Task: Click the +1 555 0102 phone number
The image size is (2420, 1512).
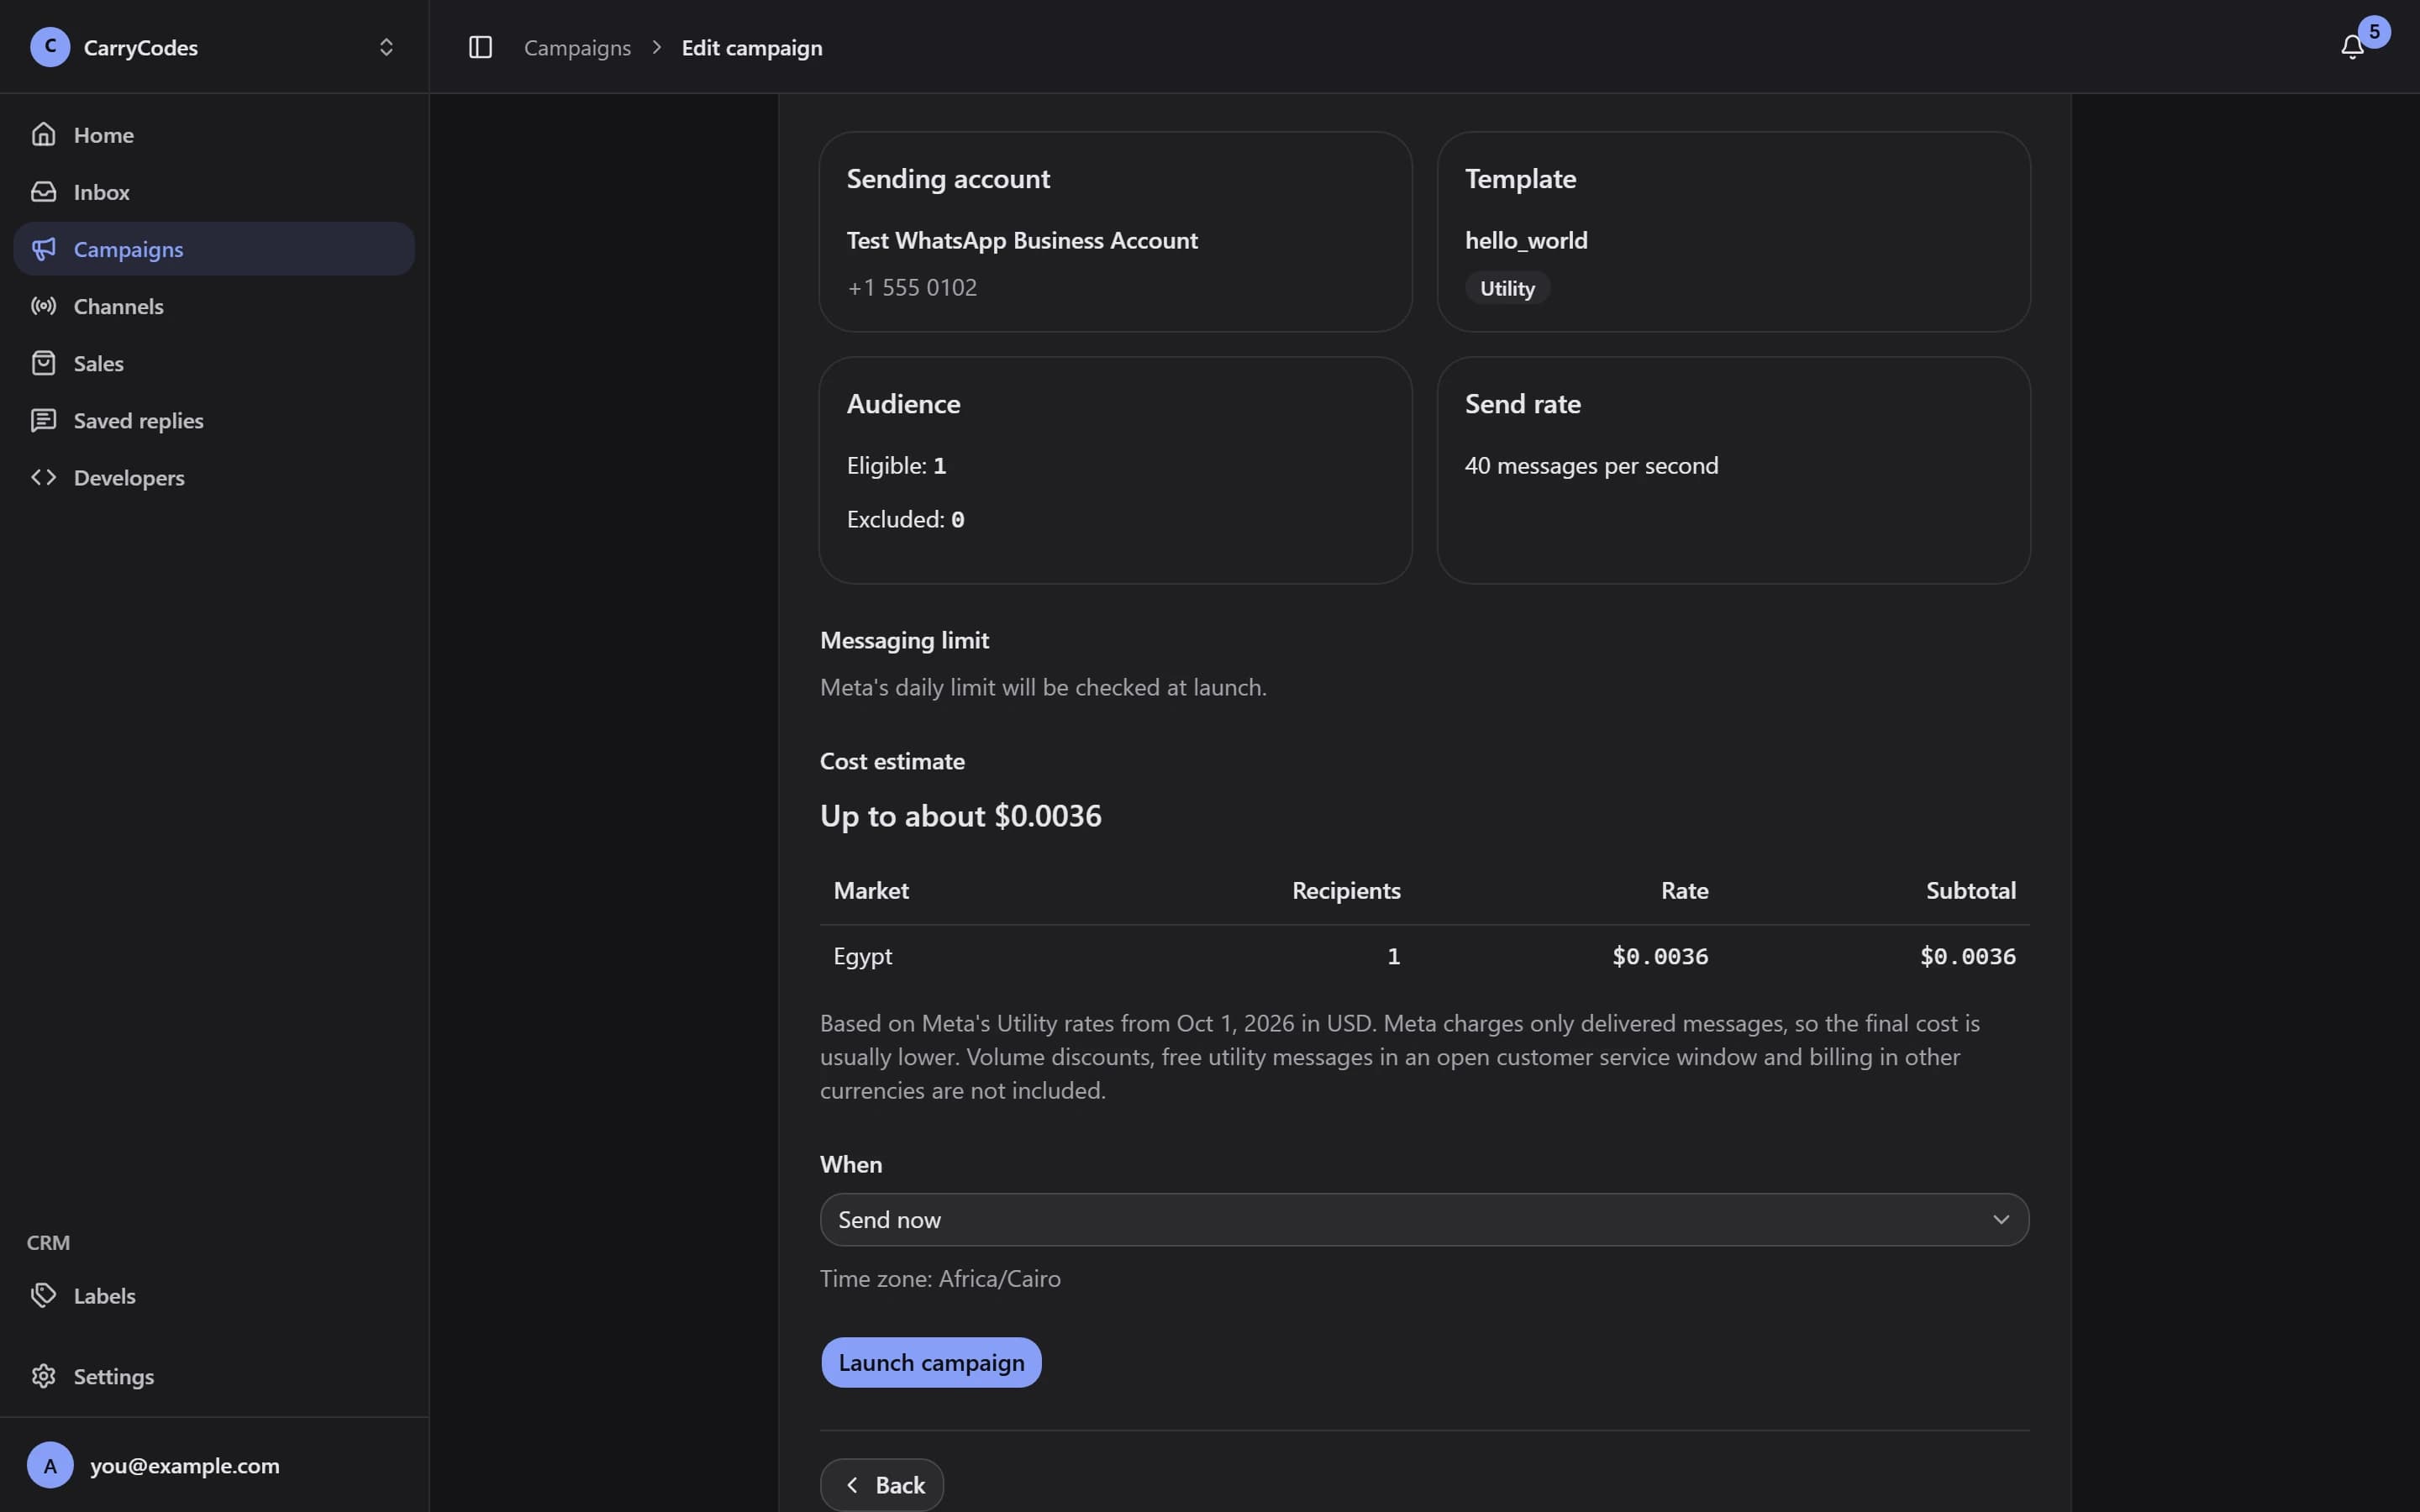Action: click(x=912, y=287)
